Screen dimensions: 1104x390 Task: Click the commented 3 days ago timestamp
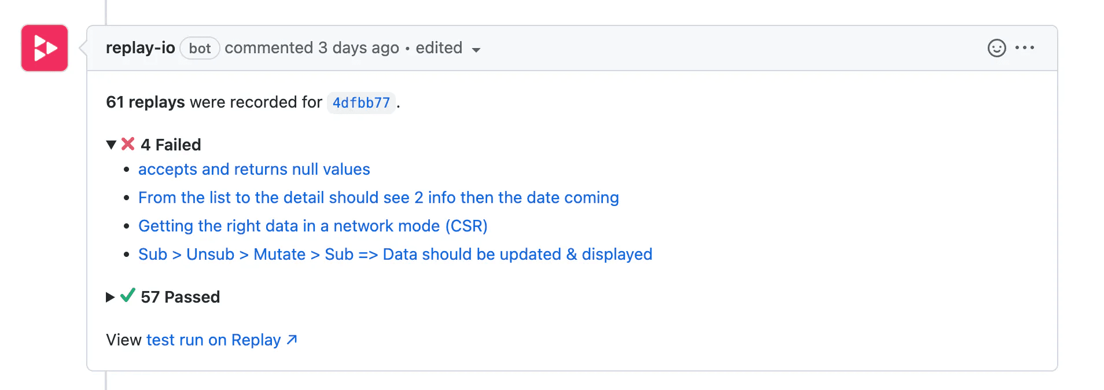click(312, 48)
